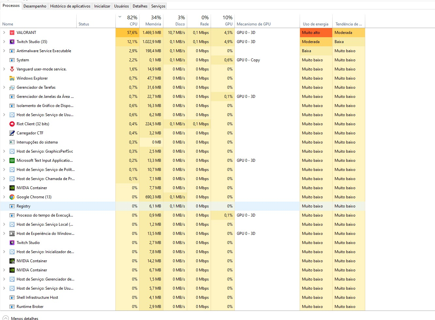The image size is (435, 320).
Task: Sort by the Nome column header
Action: (38, 21)
